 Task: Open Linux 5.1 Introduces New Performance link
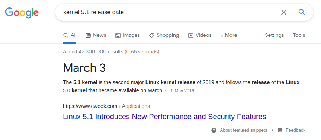[x=164, y=117]
